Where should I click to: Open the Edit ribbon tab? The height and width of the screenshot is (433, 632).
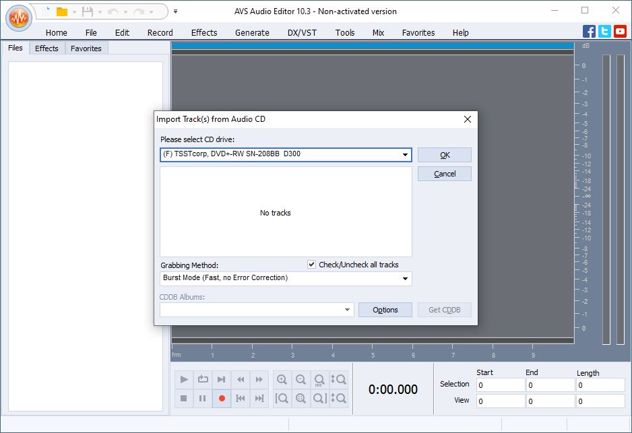(122, 32)
